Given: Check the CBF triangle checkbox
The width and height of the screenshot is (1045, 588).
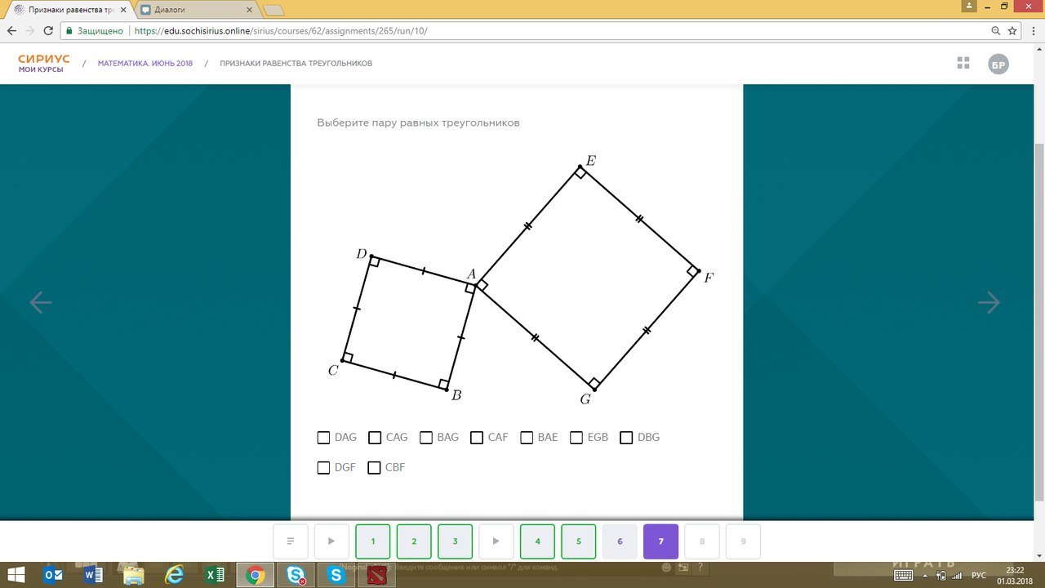Looking at the screenshot, I should pos(375,468).
